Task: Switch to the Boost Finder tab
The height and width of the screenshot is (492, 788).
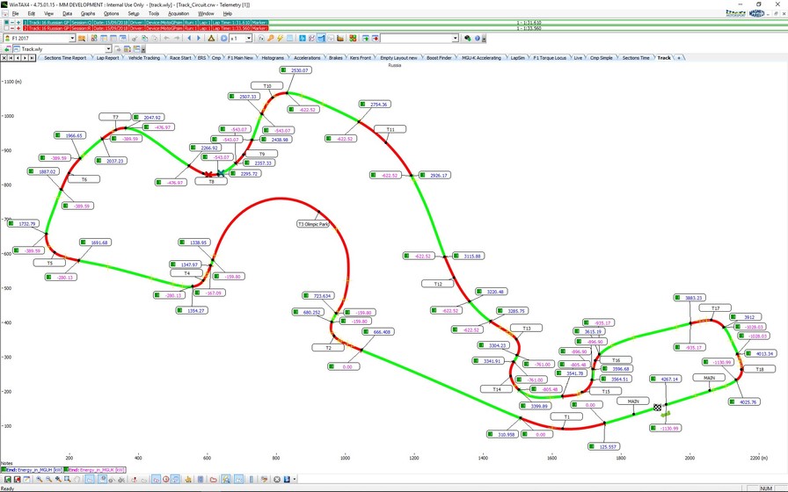Action: pos(439,58)
